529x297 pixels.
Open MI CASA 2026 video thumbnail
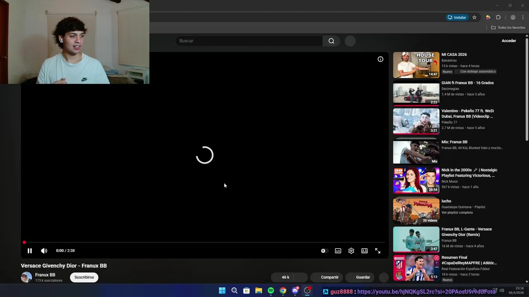point(416,65)
